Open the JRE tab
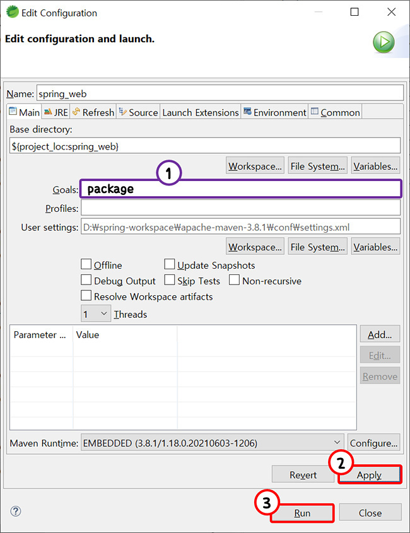Image resolution: width=410 pixels, height=533 pixels. coord(56,112)
